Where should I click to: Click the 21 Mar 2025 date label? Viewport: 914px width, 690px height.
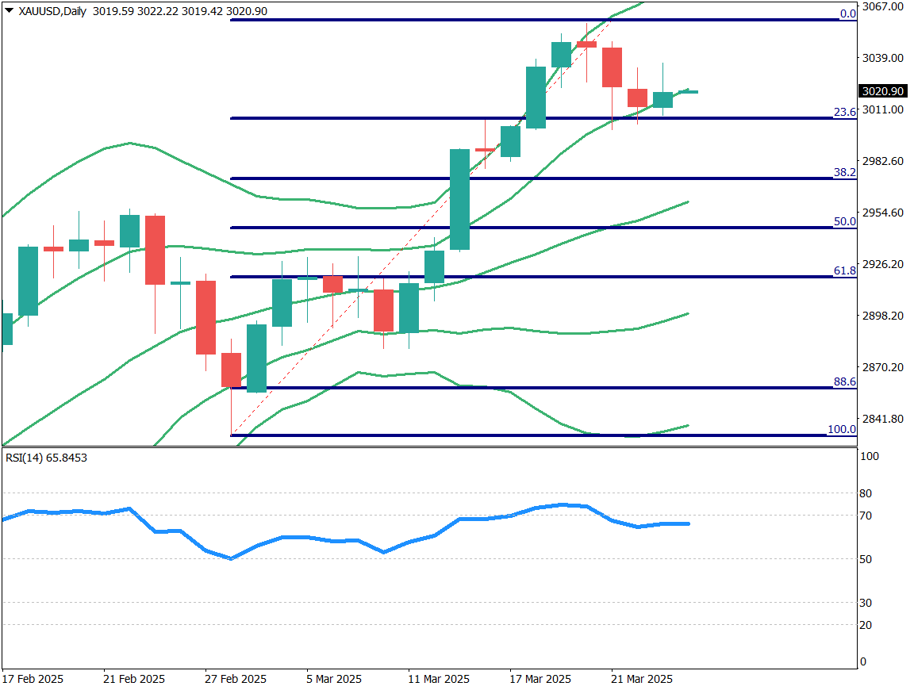641,680
